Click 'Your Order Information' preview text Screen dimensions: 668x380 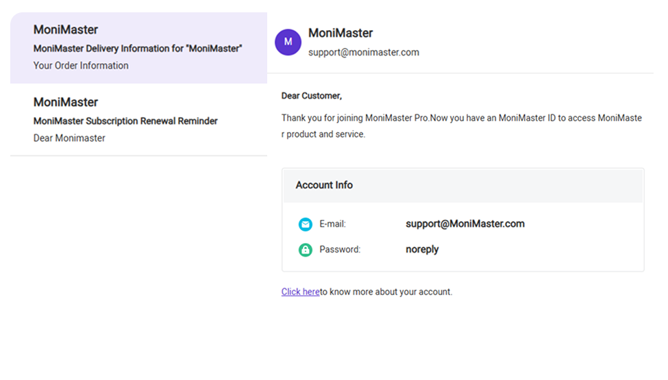point(81,66)
